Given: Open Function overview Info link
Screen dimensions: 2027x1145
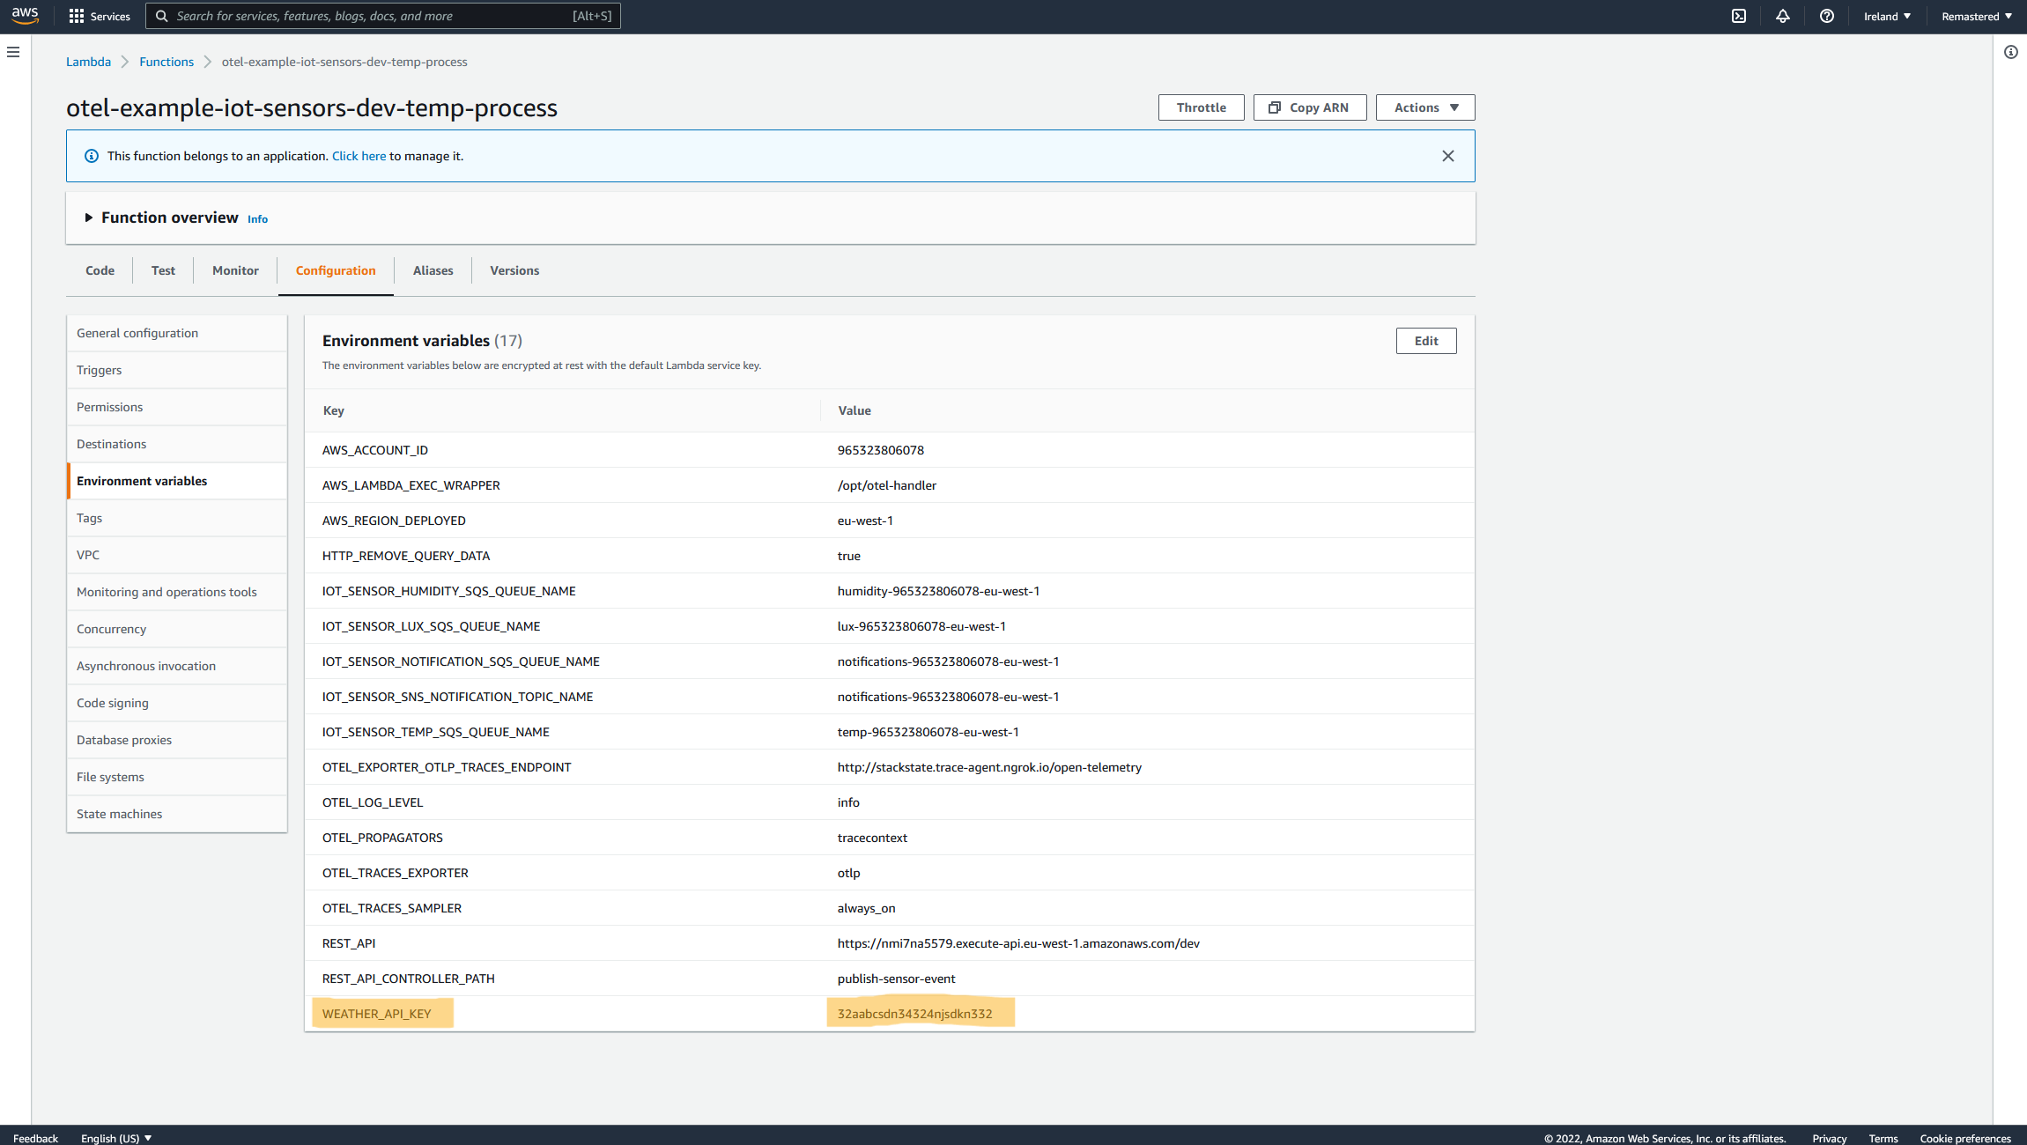Looking at the screenshot, I should 257,218.
